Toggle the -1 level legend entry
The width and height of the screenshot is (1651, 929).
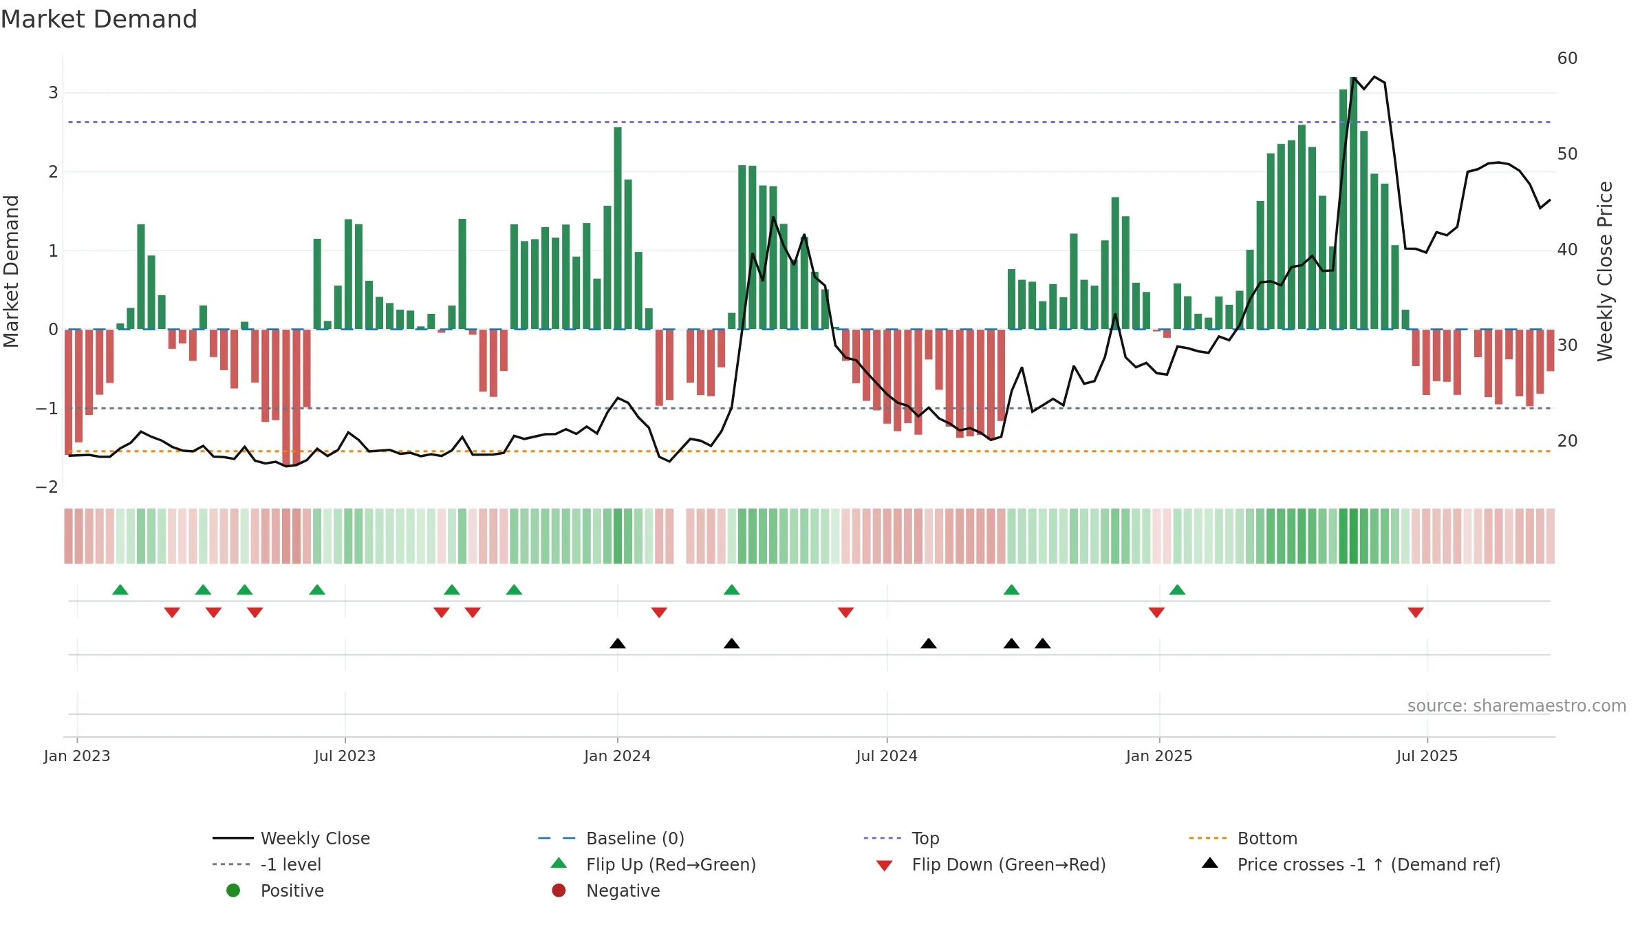(x=267, y=864)
